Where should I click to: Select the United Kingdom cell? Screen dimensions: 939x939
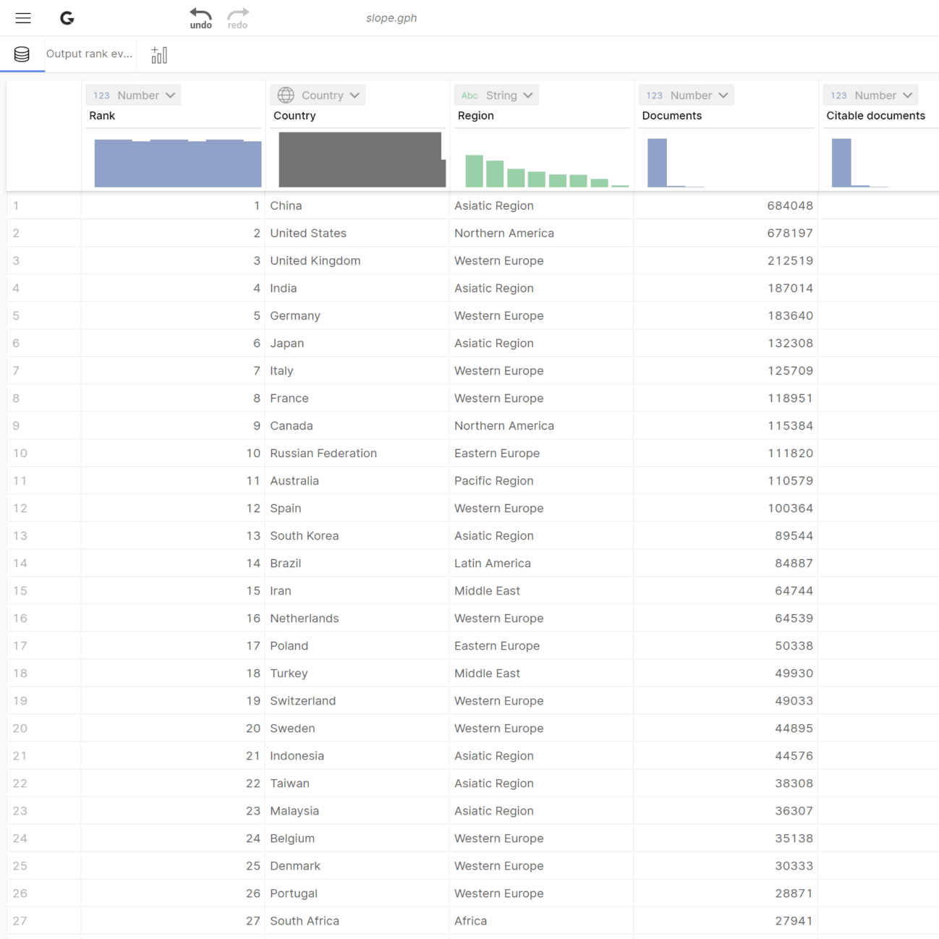(x=357, y=260)
